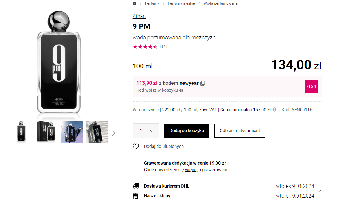Open info icon beside 'Kod wpisz w koszyku'
Viewport: 340px width, 215px height.
click(x=181, y=90)
